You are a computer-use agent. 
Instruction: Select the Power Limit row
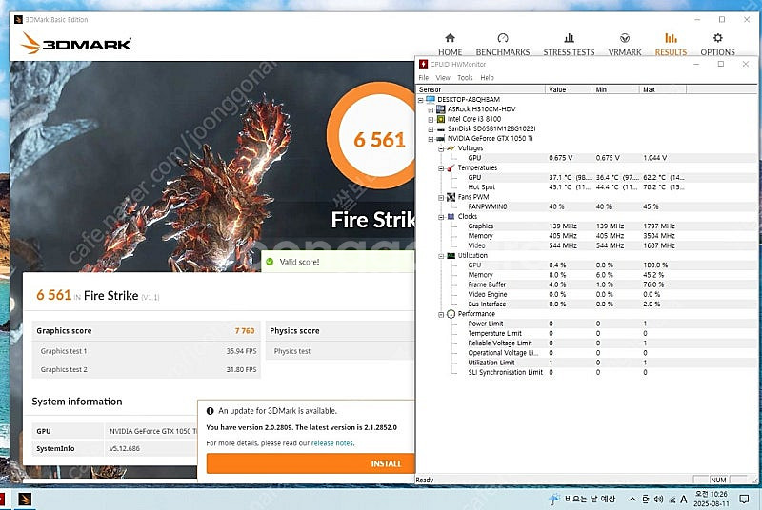(587, 324)
